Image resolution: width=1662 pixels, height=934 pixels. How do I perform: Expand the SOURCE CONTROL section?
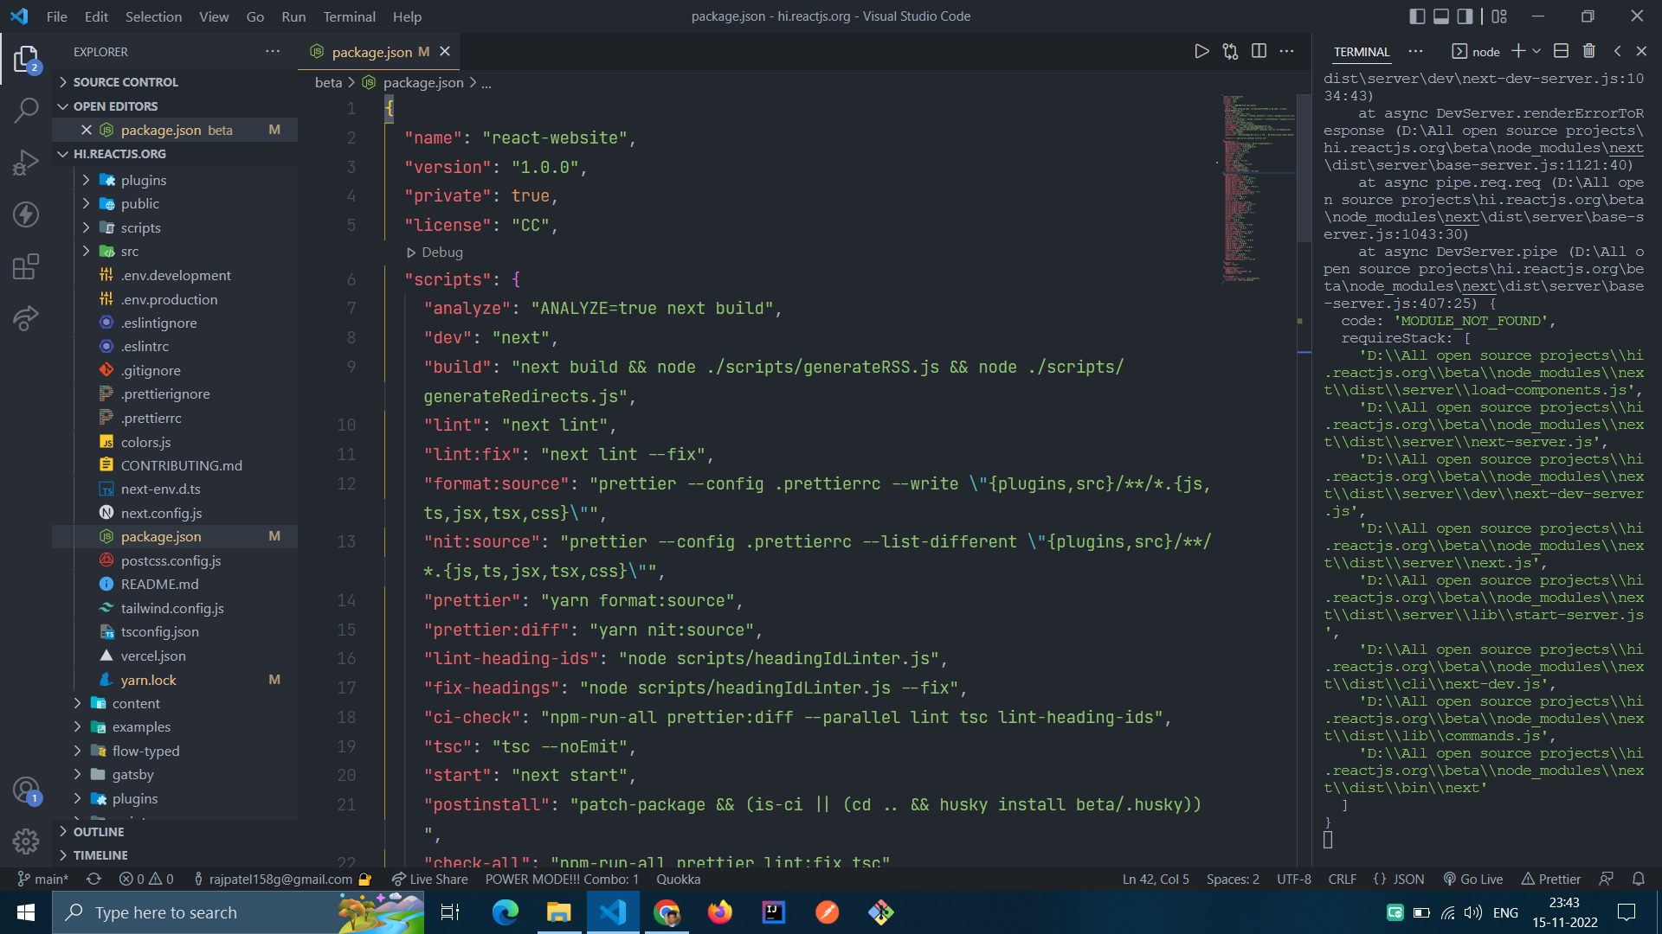point(125,82)
